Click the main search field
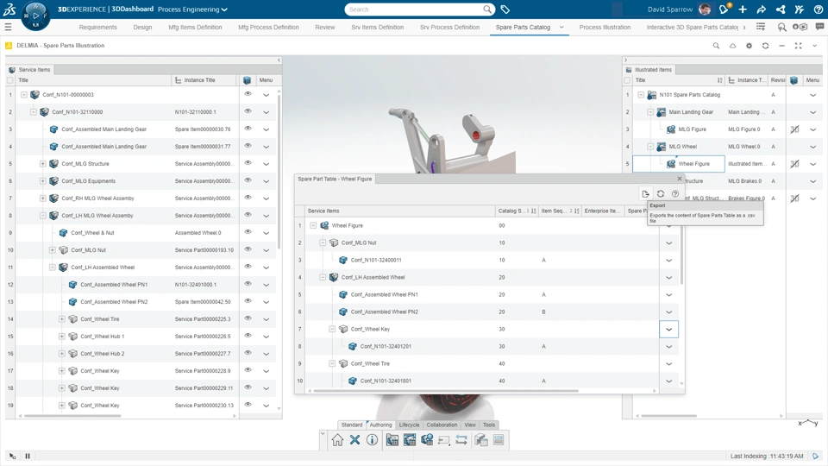The image size is (828, 466). pos(415,9)
